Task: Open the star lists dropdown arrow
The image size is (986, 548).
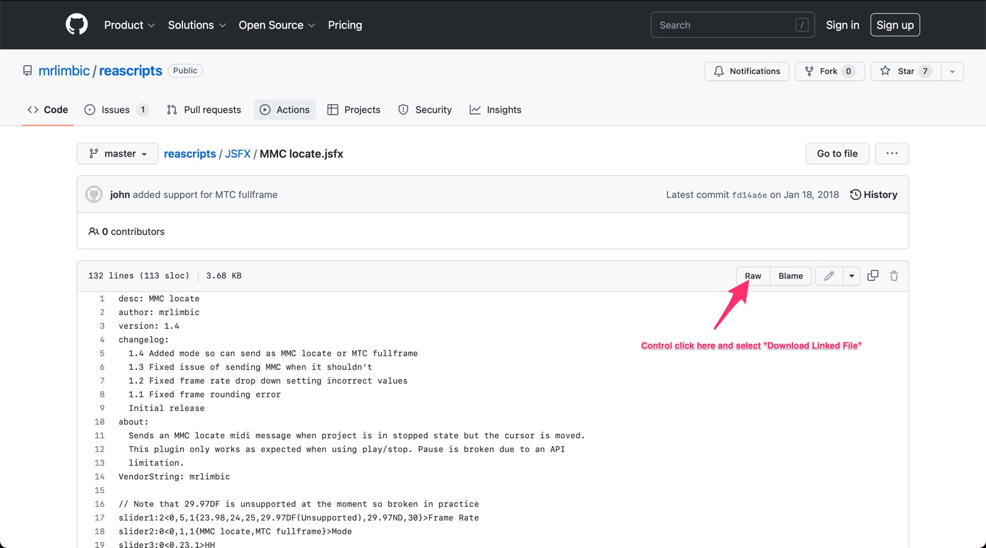Action: [952, 71]
